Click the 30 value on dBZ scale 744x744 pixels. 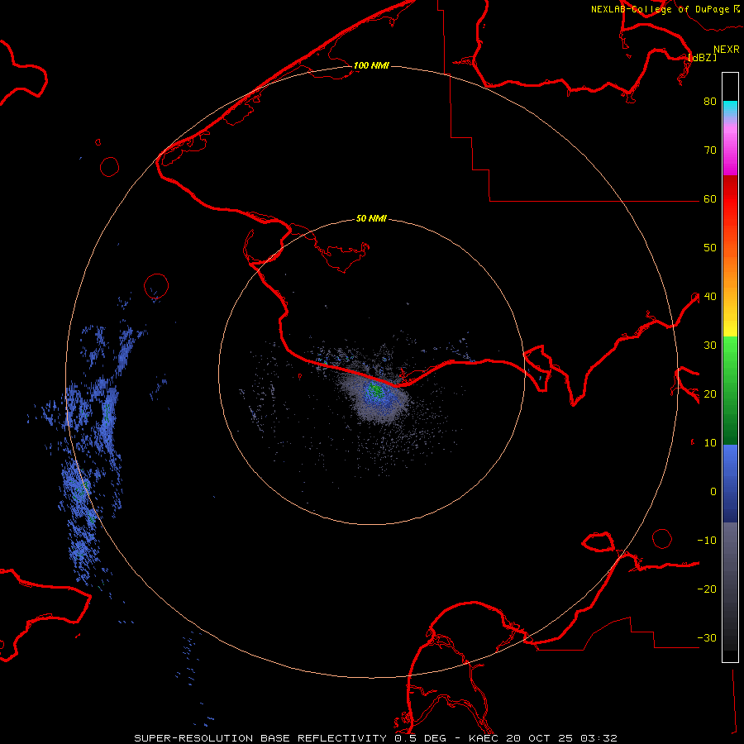(710, 346)
